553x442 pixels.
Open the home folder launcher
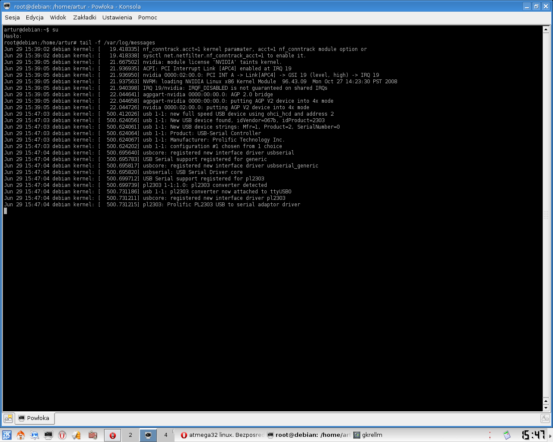click(x=21, y=435)
